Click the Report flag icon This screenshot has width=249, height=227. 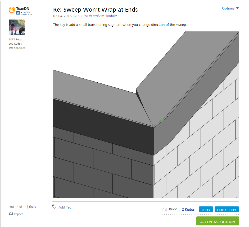click(11, 214)
